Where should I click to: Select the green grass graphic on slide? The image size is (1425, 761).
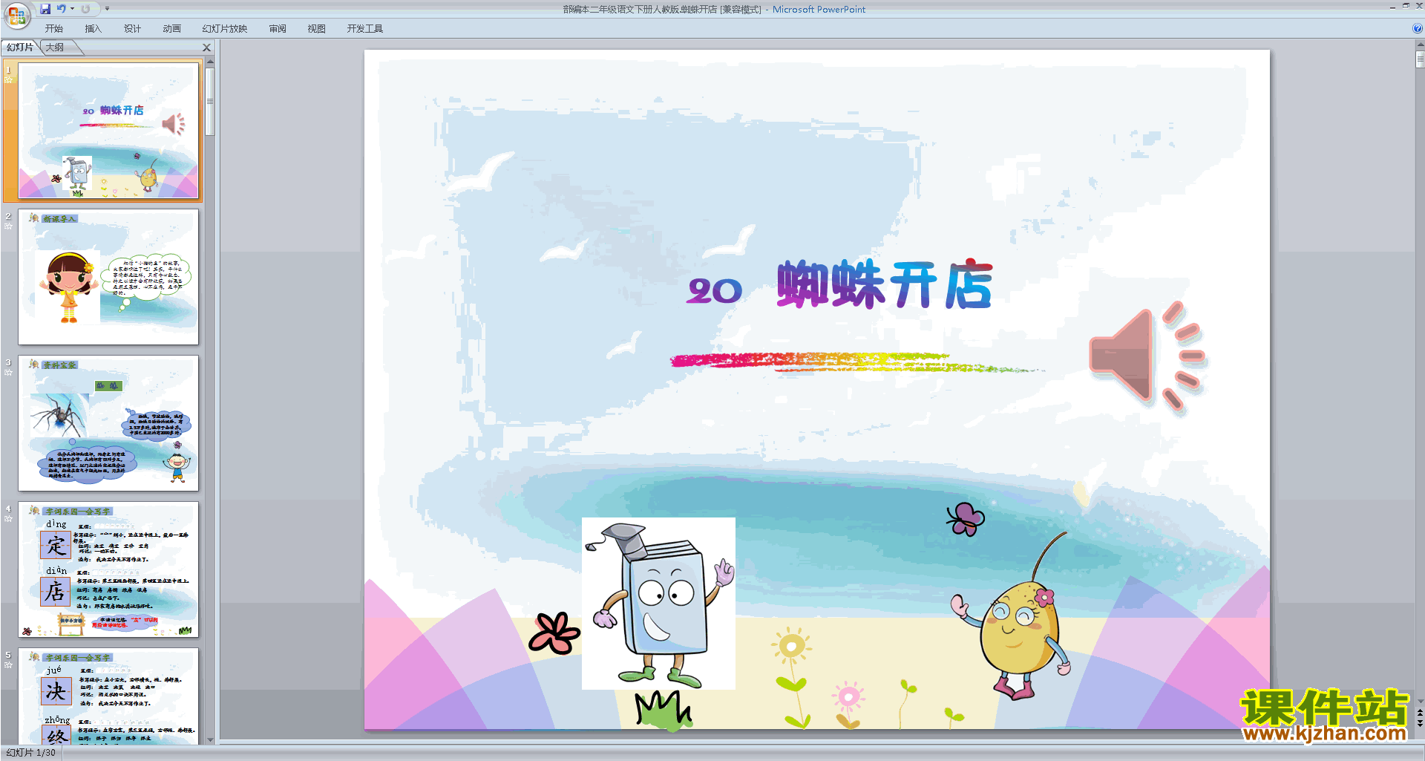pyautogui.click(x=664, y=710)
